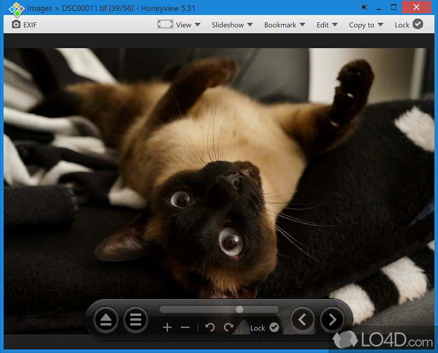Image resolution: width=438 pixels, height=353 pixels.
Task: Rotate the image counterclockwise
Action: coord(210,327)
